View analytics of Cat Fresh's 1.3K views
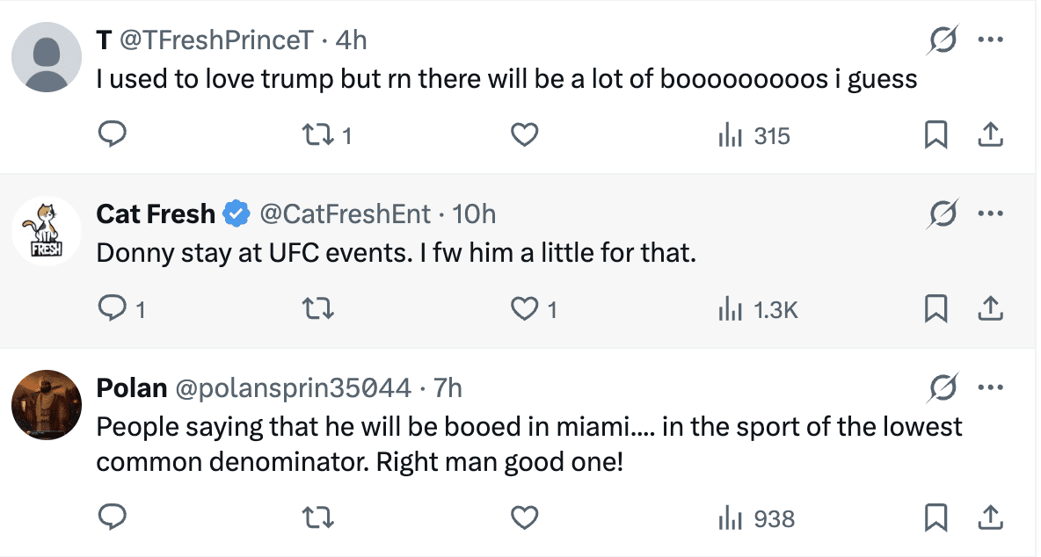Image resolution: width=1041 pixels, height=557 pixels. coord(758,308)
